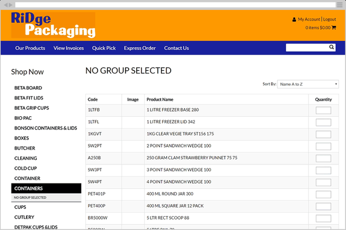This screenshot has height=230, width=346.
Task: Click quantity field for 1 LITRE FREEZER BASE
Action: pos(324,110)
